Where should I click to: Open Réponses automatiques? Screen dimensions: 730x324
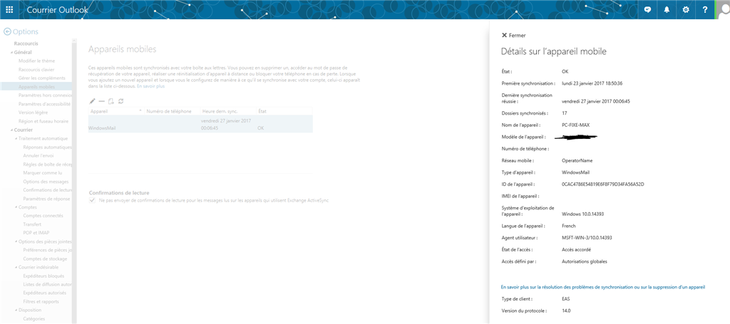pyautogui.click(x=48, y=147)
